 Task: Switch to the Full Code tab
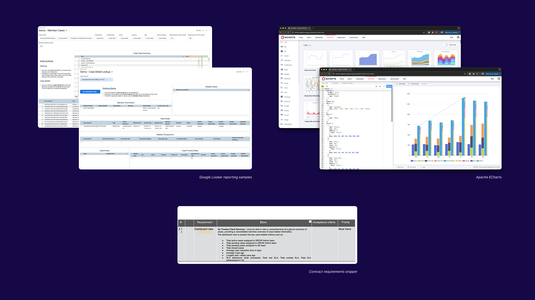click(x=335, y=83)
